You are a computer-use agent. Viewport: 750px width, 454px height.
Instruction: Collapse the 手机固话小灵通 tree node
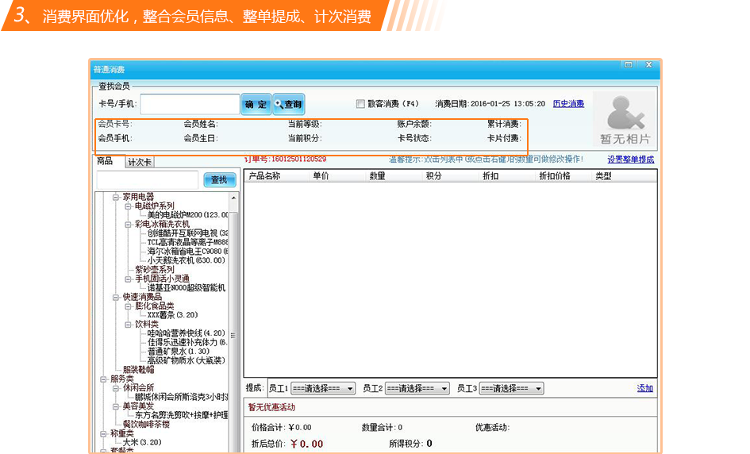point(128,279)
